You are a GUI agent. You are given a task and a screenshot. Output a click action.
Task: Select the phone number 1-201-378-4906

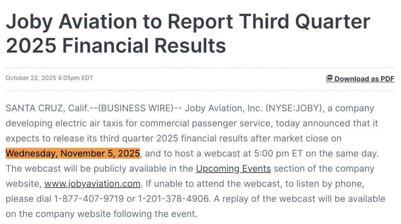(174, 199)
